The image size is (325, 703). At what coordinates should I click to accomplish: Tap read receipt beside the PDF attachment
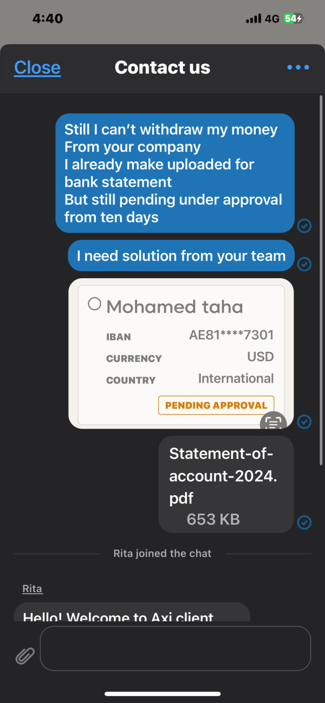(304, 522)
